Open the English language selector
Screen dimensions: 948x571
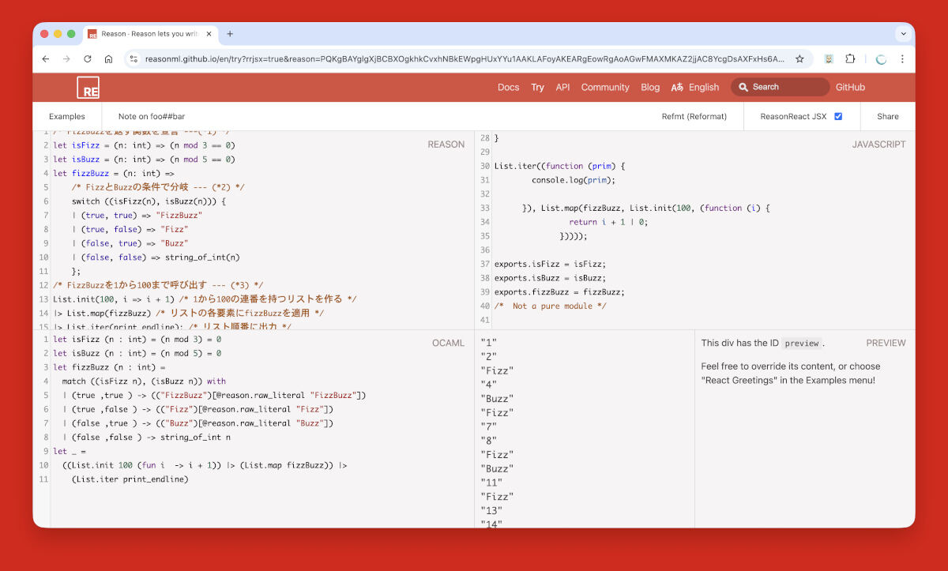pyautogui.click(x=695, y=88)
